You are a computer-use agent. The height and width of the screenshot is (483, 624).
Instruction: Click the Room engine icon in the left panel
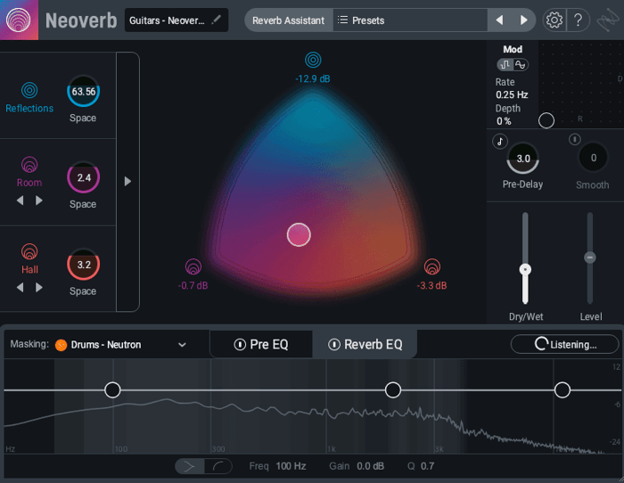point(29,164)
